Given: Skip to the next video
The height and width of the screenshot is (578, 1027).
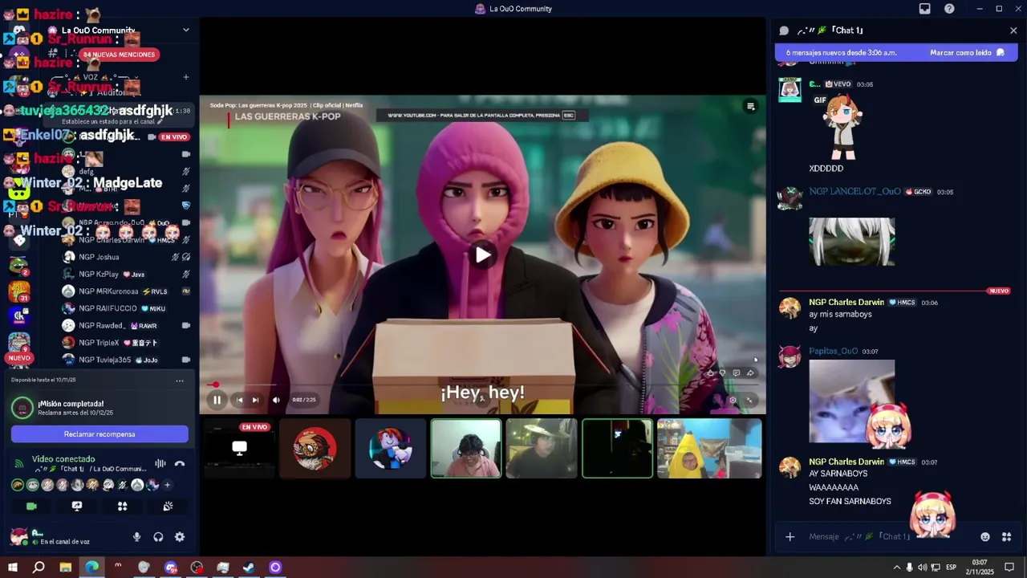Looking at the screenshot, I should pyautogui.click(x=255, y=400).
